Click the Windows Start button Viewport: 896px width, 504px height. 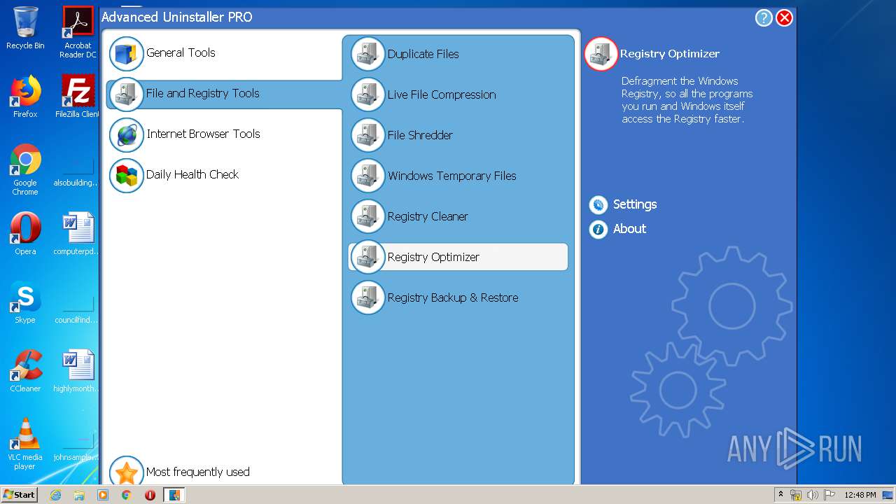(x=19, y=495)
